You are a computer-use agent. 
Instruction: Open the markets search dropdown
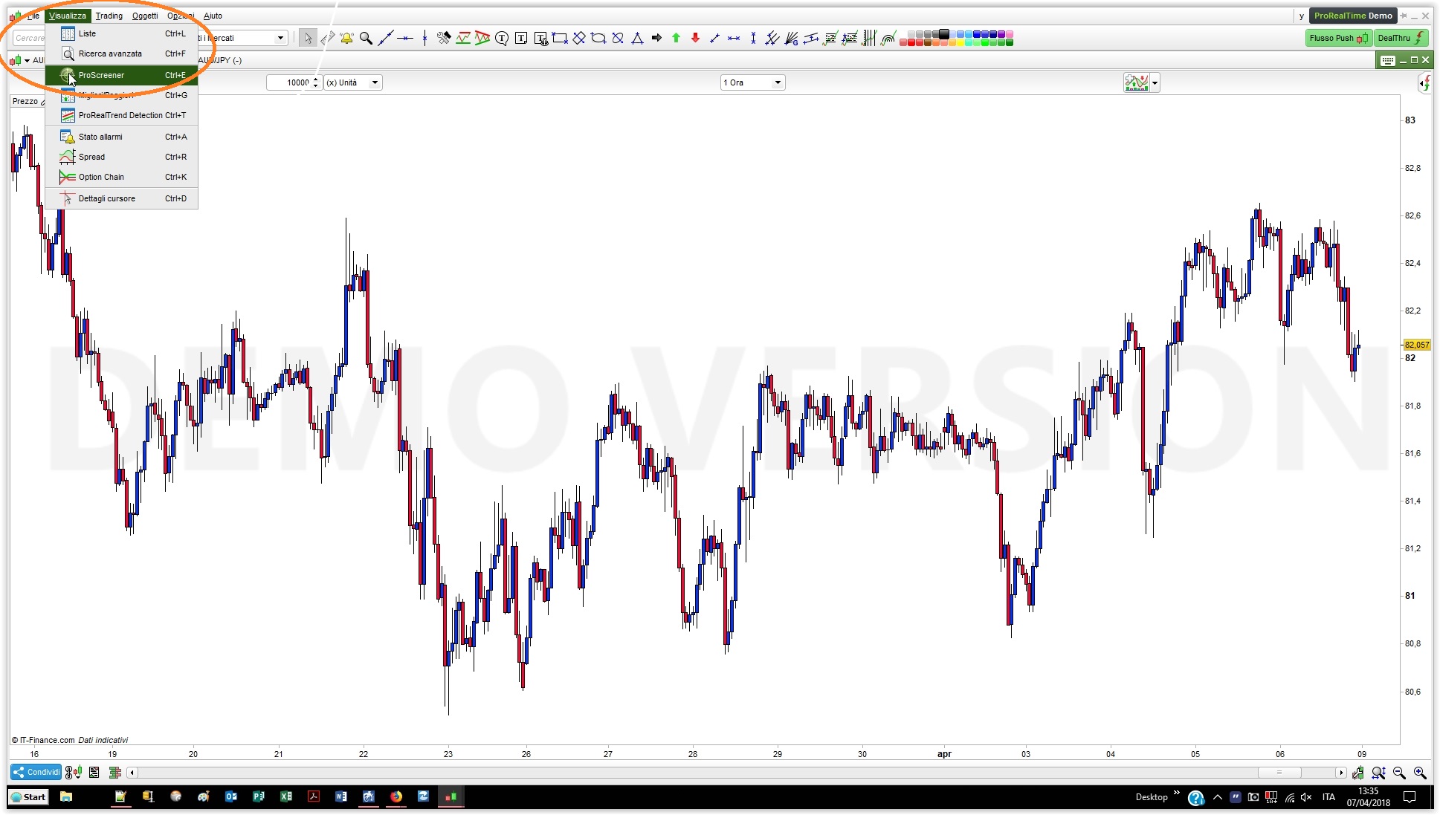280,38
